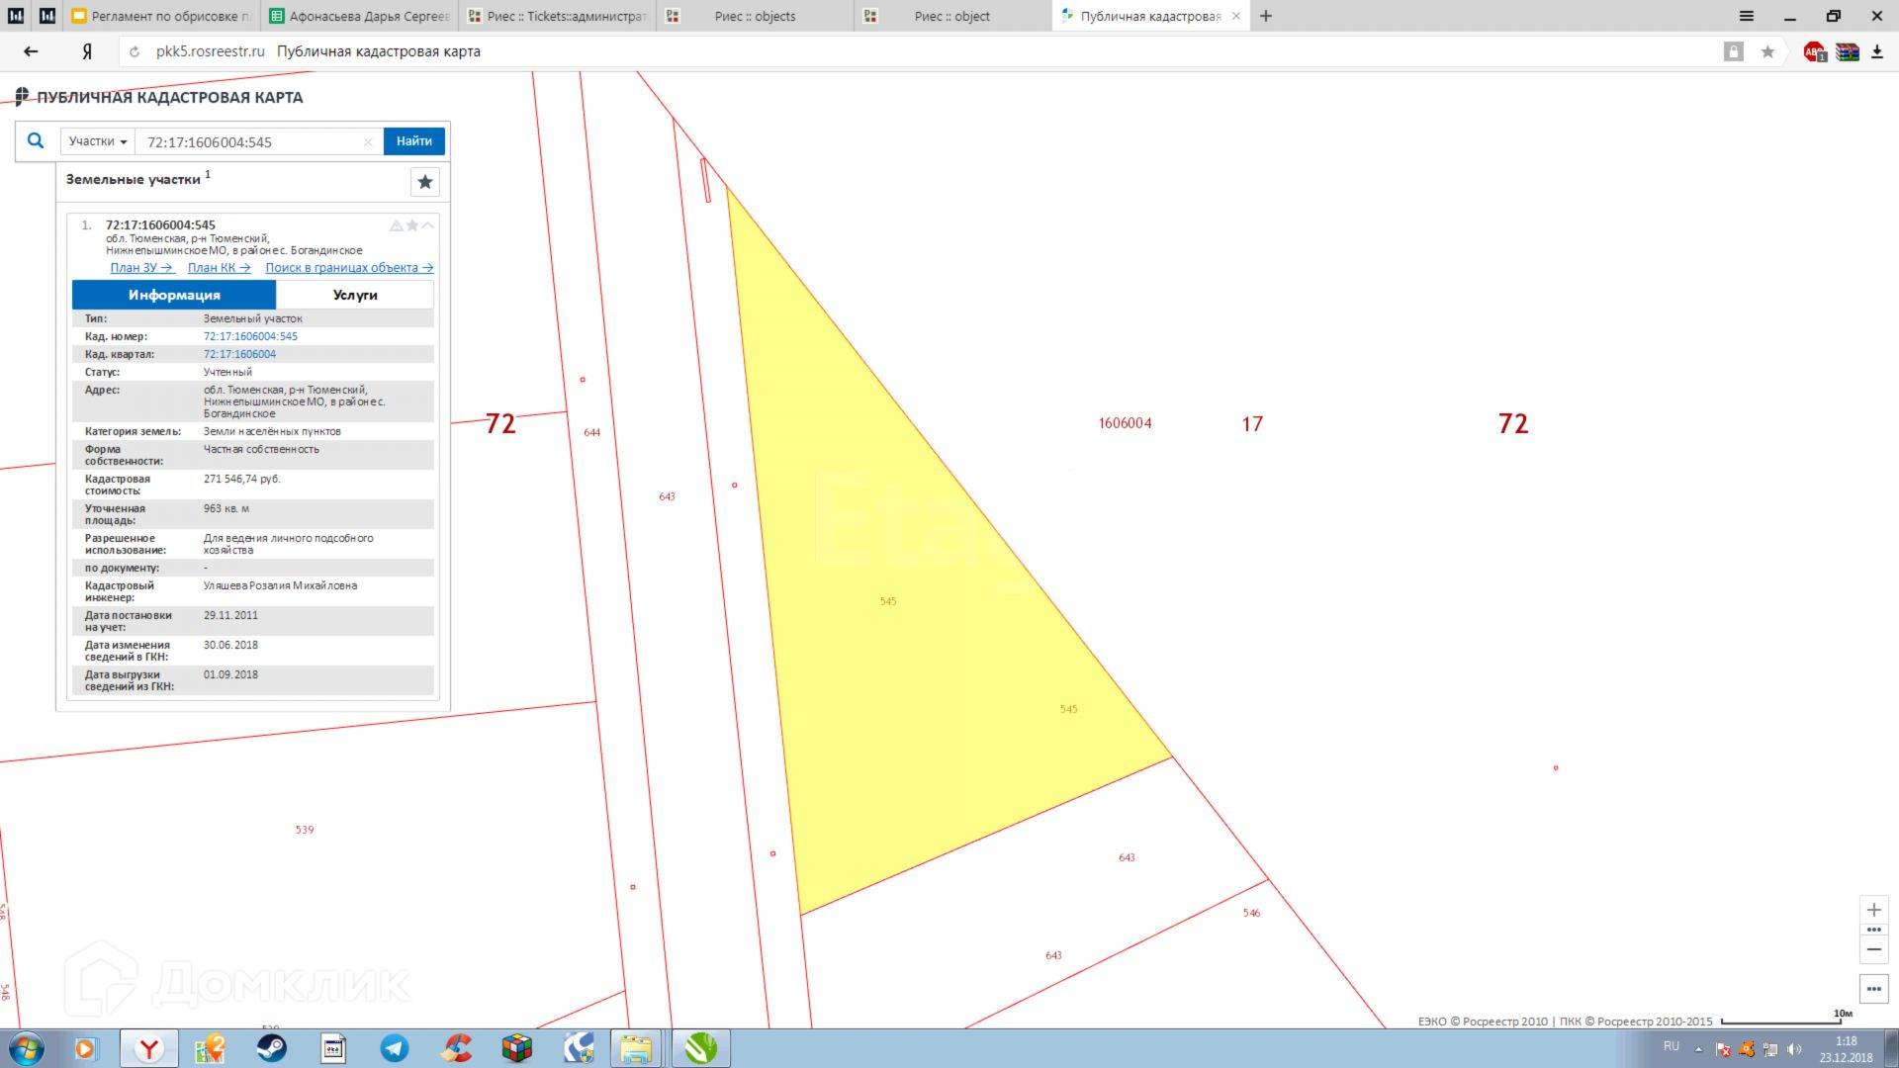Switch to the Услуги tab
Viewport: 1899px width, 1068px height.
(355, 295)
